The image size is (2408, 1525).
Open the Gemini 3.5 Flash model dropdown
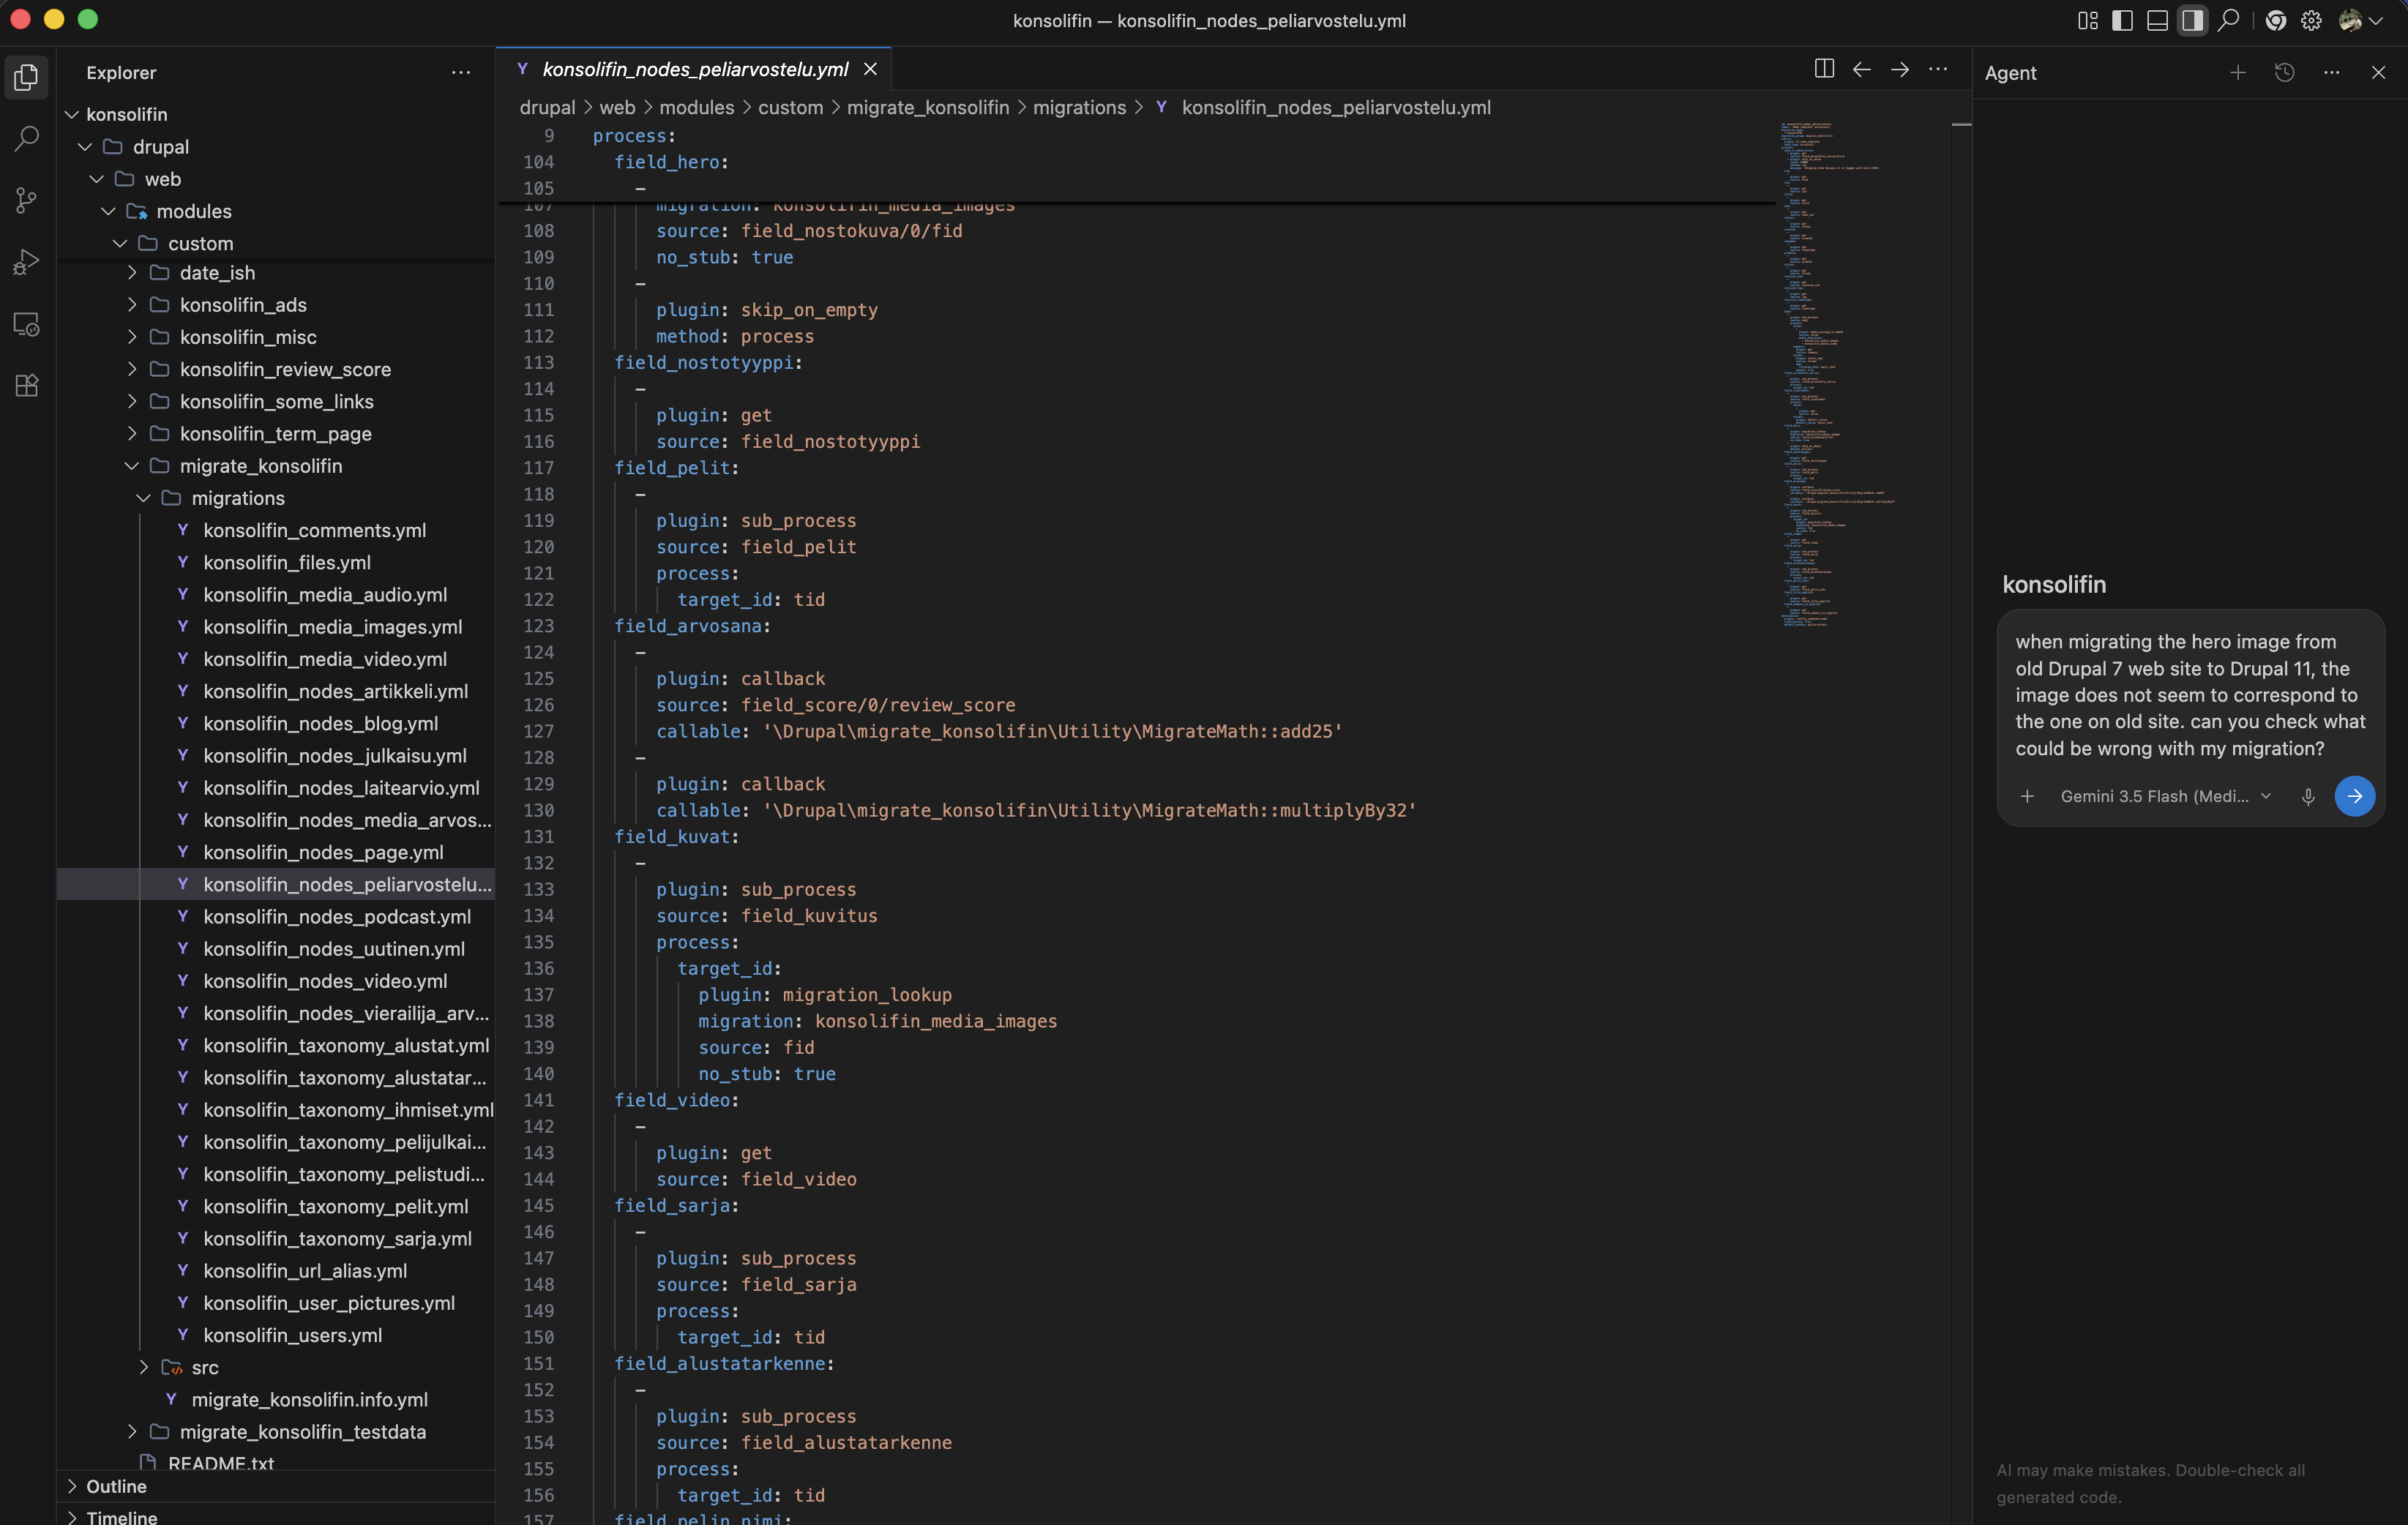[x=2165, y=796]
